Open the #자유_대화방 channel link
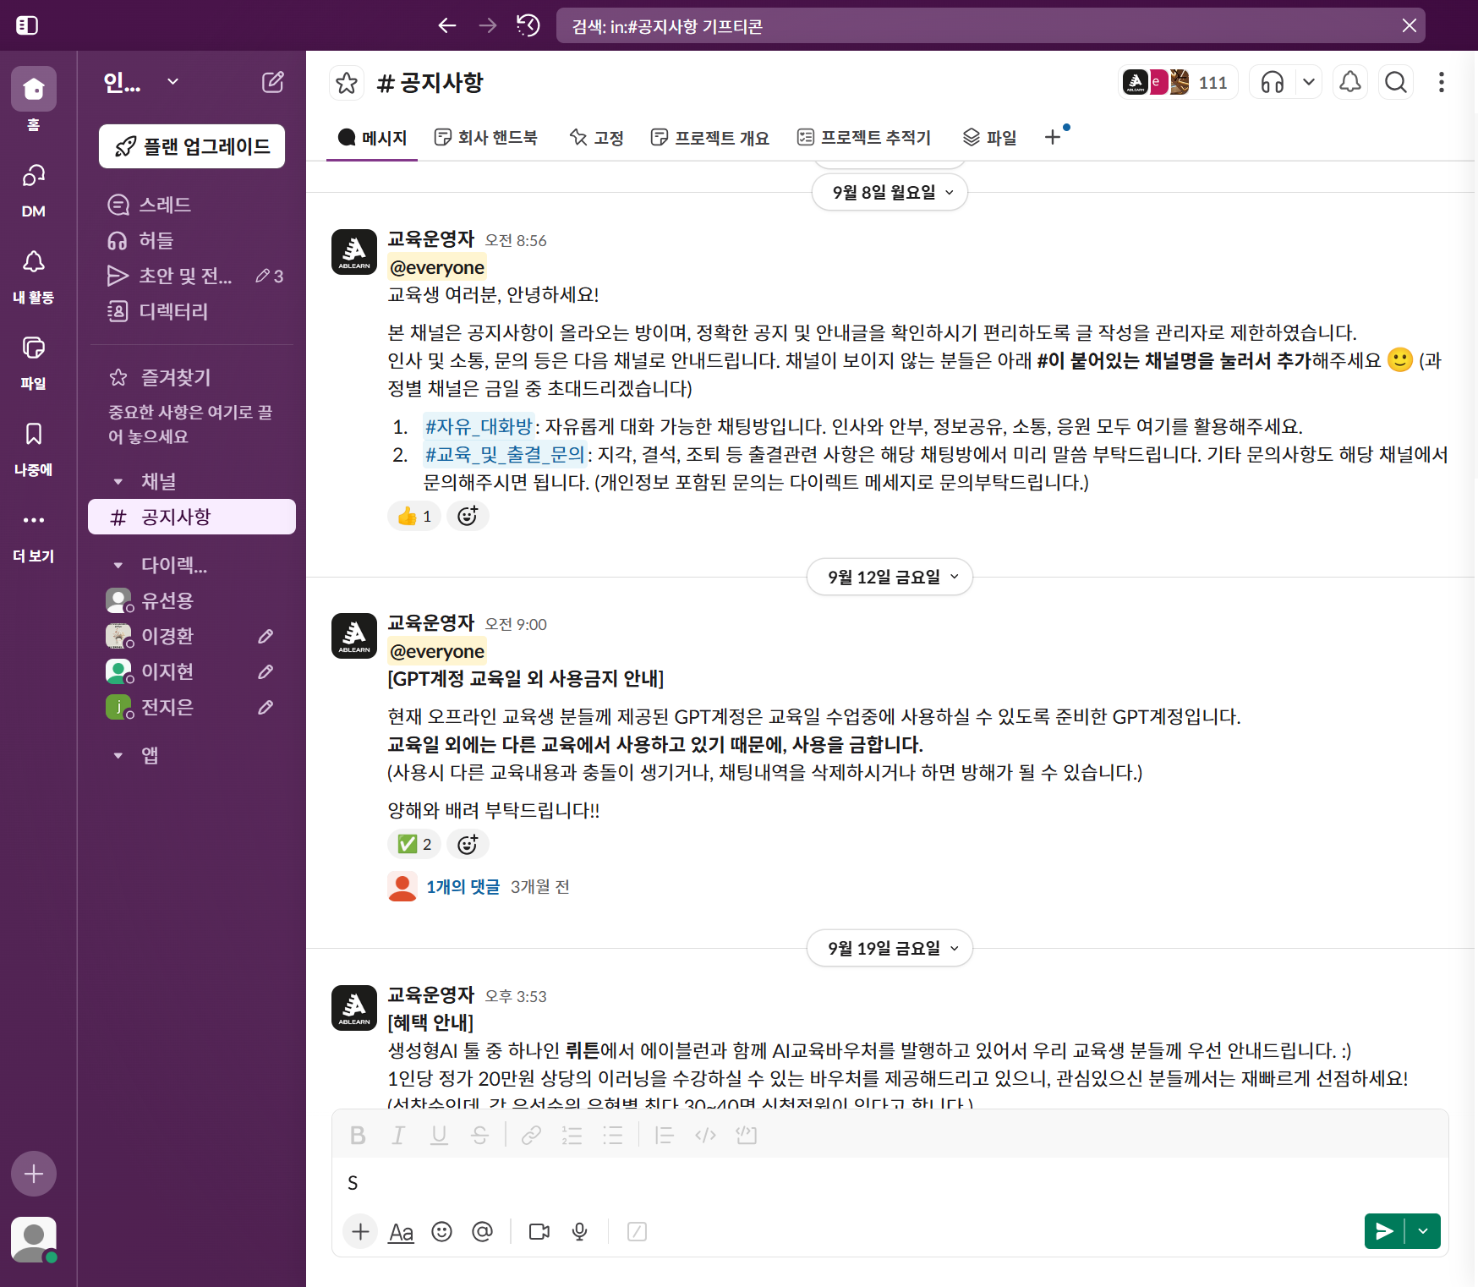1478x1287 pixels. pos(479,426)
